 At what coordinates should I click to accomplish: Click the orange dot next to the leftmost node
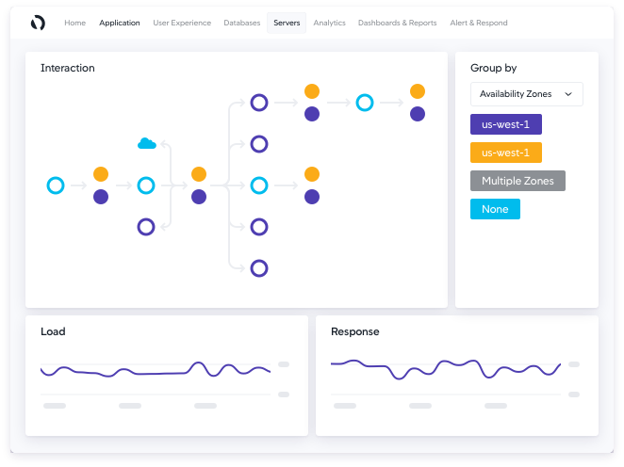101,174
